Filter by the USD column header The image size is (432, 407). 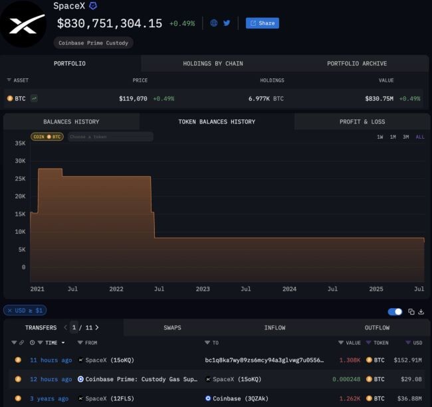pos(414,343)
